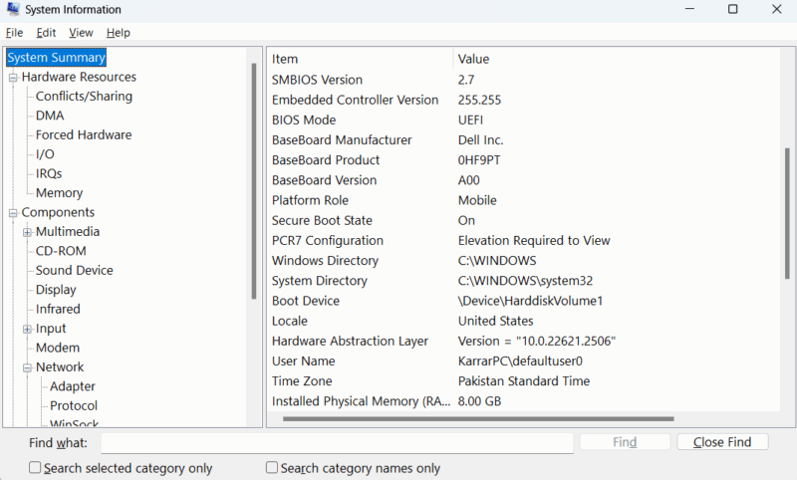Select Memory under Hardware Resources

(59, 192)
